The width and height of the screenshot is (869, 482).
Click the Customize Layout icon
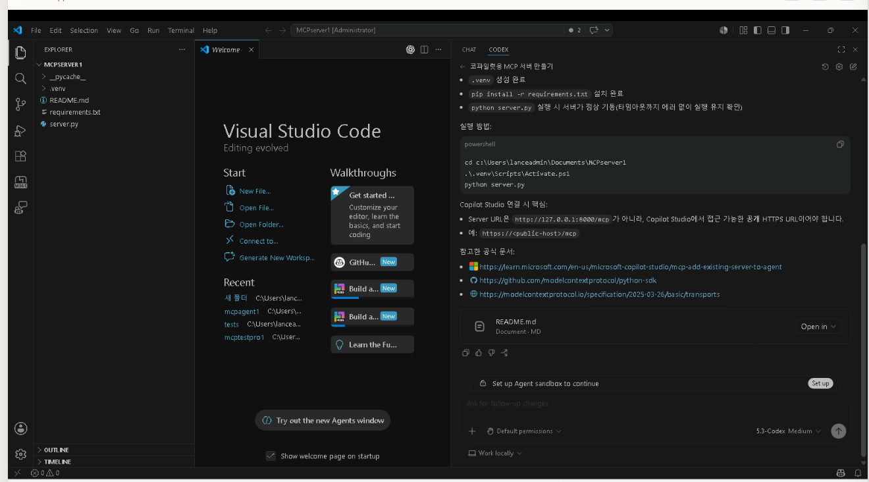click(x=743, y=30)
